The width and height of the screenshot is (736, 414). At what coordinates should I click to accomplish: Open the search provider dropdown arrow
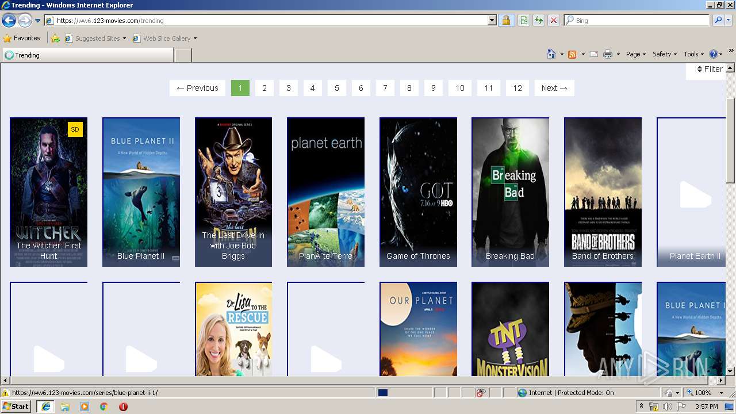click(x=729, y=20)
